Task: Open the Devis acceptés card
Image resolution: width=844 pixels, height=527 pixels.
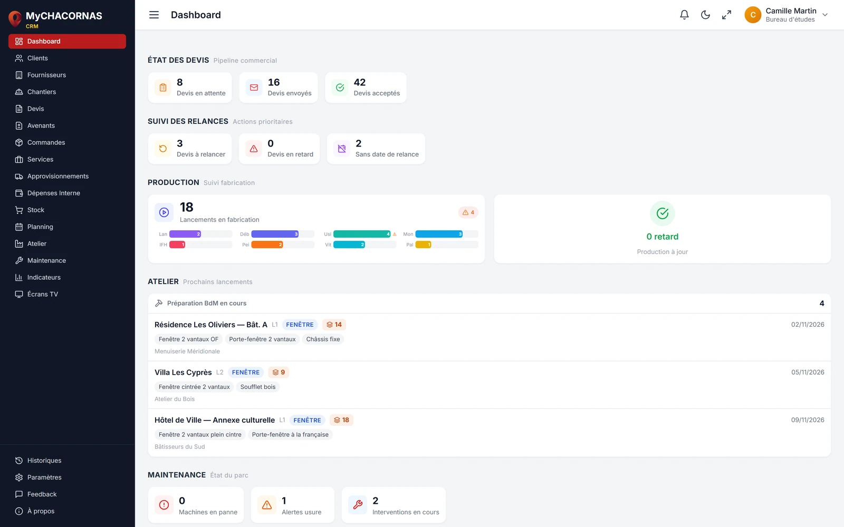Action: 366,87
